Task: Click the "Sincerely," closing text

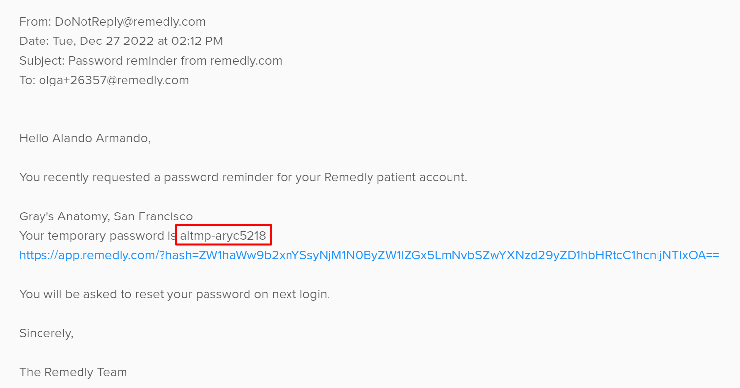Action: (46, 334)
